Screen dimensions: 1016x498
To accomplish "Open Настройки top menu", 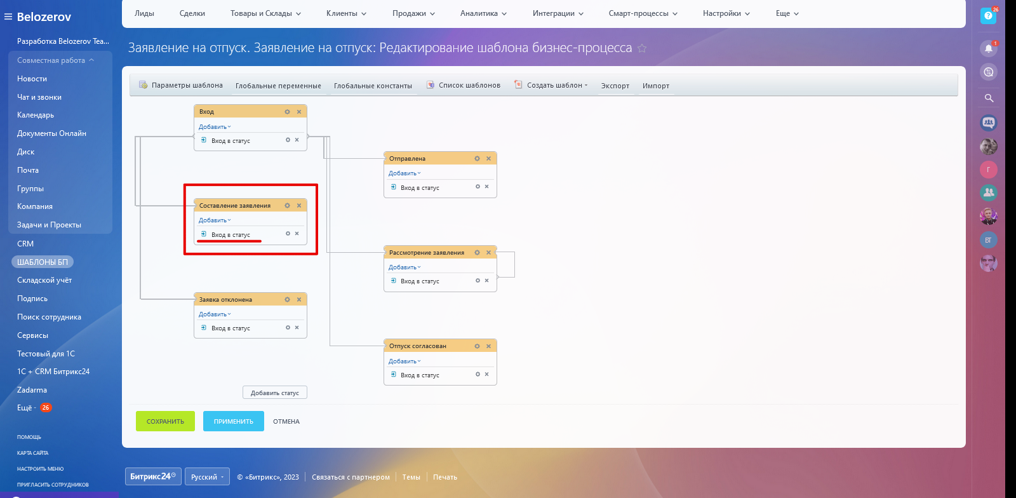I will (726, 13).
